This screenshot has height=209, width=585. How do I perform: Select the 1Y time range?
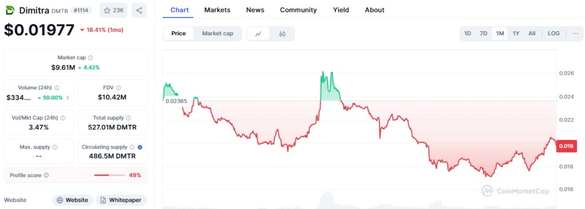(x=516, y=34)
